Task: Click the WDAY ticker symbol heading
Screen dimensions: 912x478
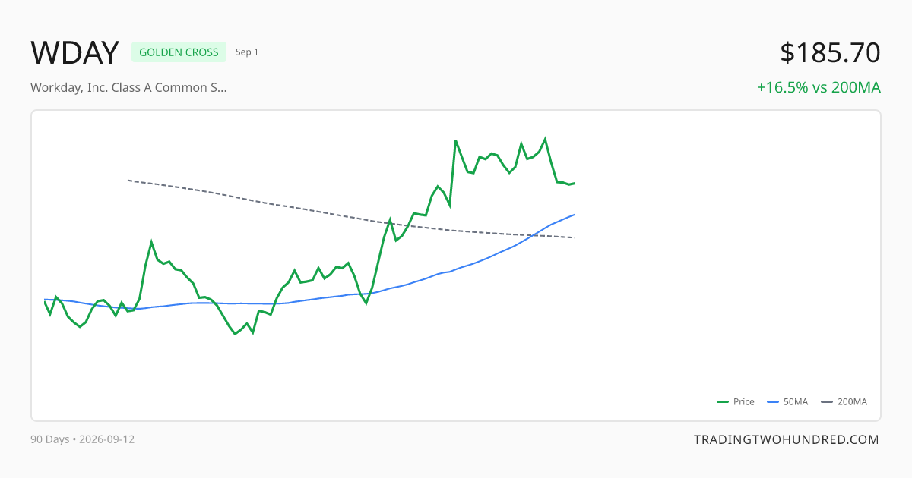Action: (74, 52)
